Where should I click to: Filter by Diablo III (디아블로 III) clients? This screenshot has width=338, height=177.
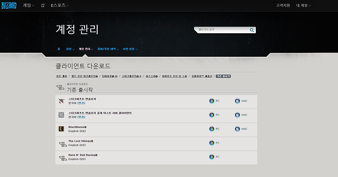(x=110, y=76)
